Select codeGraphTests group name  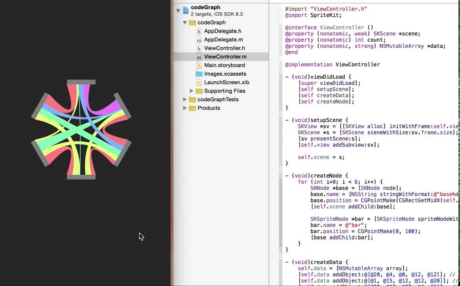point(218,99)
